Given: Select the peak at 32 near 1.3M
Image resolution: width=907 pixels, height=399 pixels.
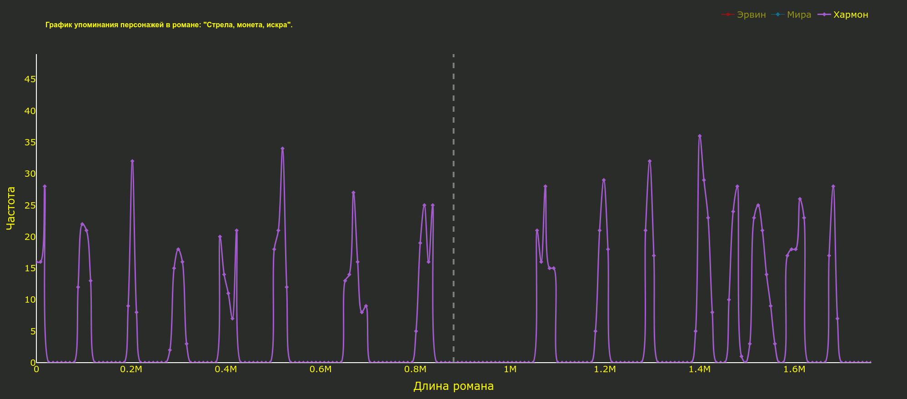Looking at the screenshot, I should coord(650,161).
